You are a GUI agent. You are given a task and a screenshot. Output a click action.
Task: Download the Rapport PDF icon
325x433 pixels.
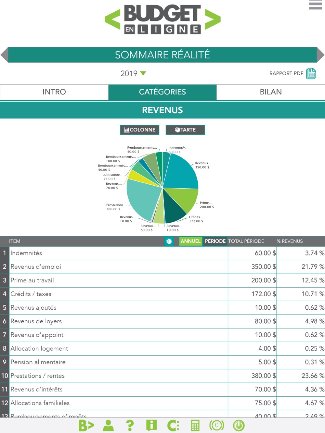click(x=311, y=73)
